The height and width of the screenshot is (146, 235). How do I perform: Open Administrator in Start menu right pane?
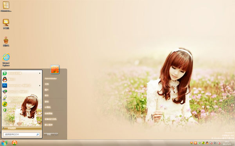51,79
